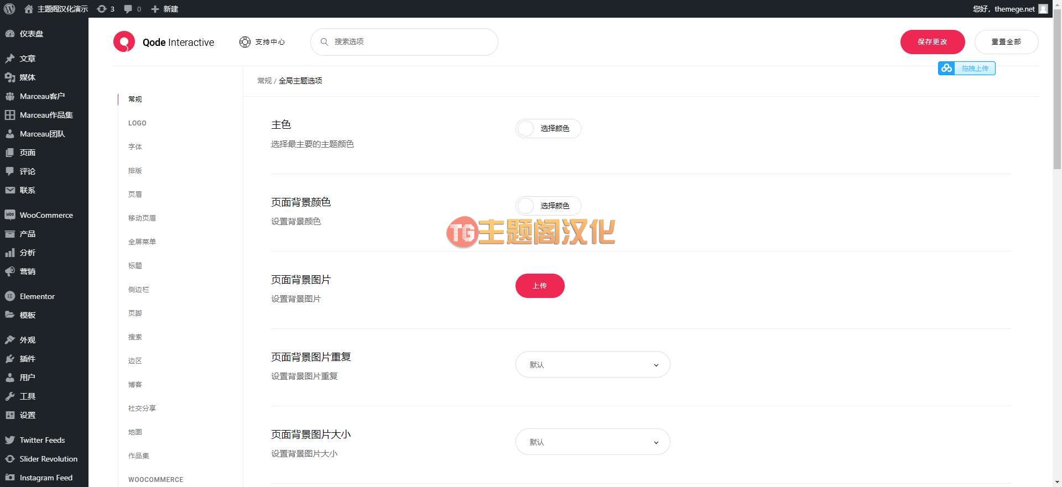Select the 侧边栏 options tab
The image size is (1062, 487).
pos(139,290)
